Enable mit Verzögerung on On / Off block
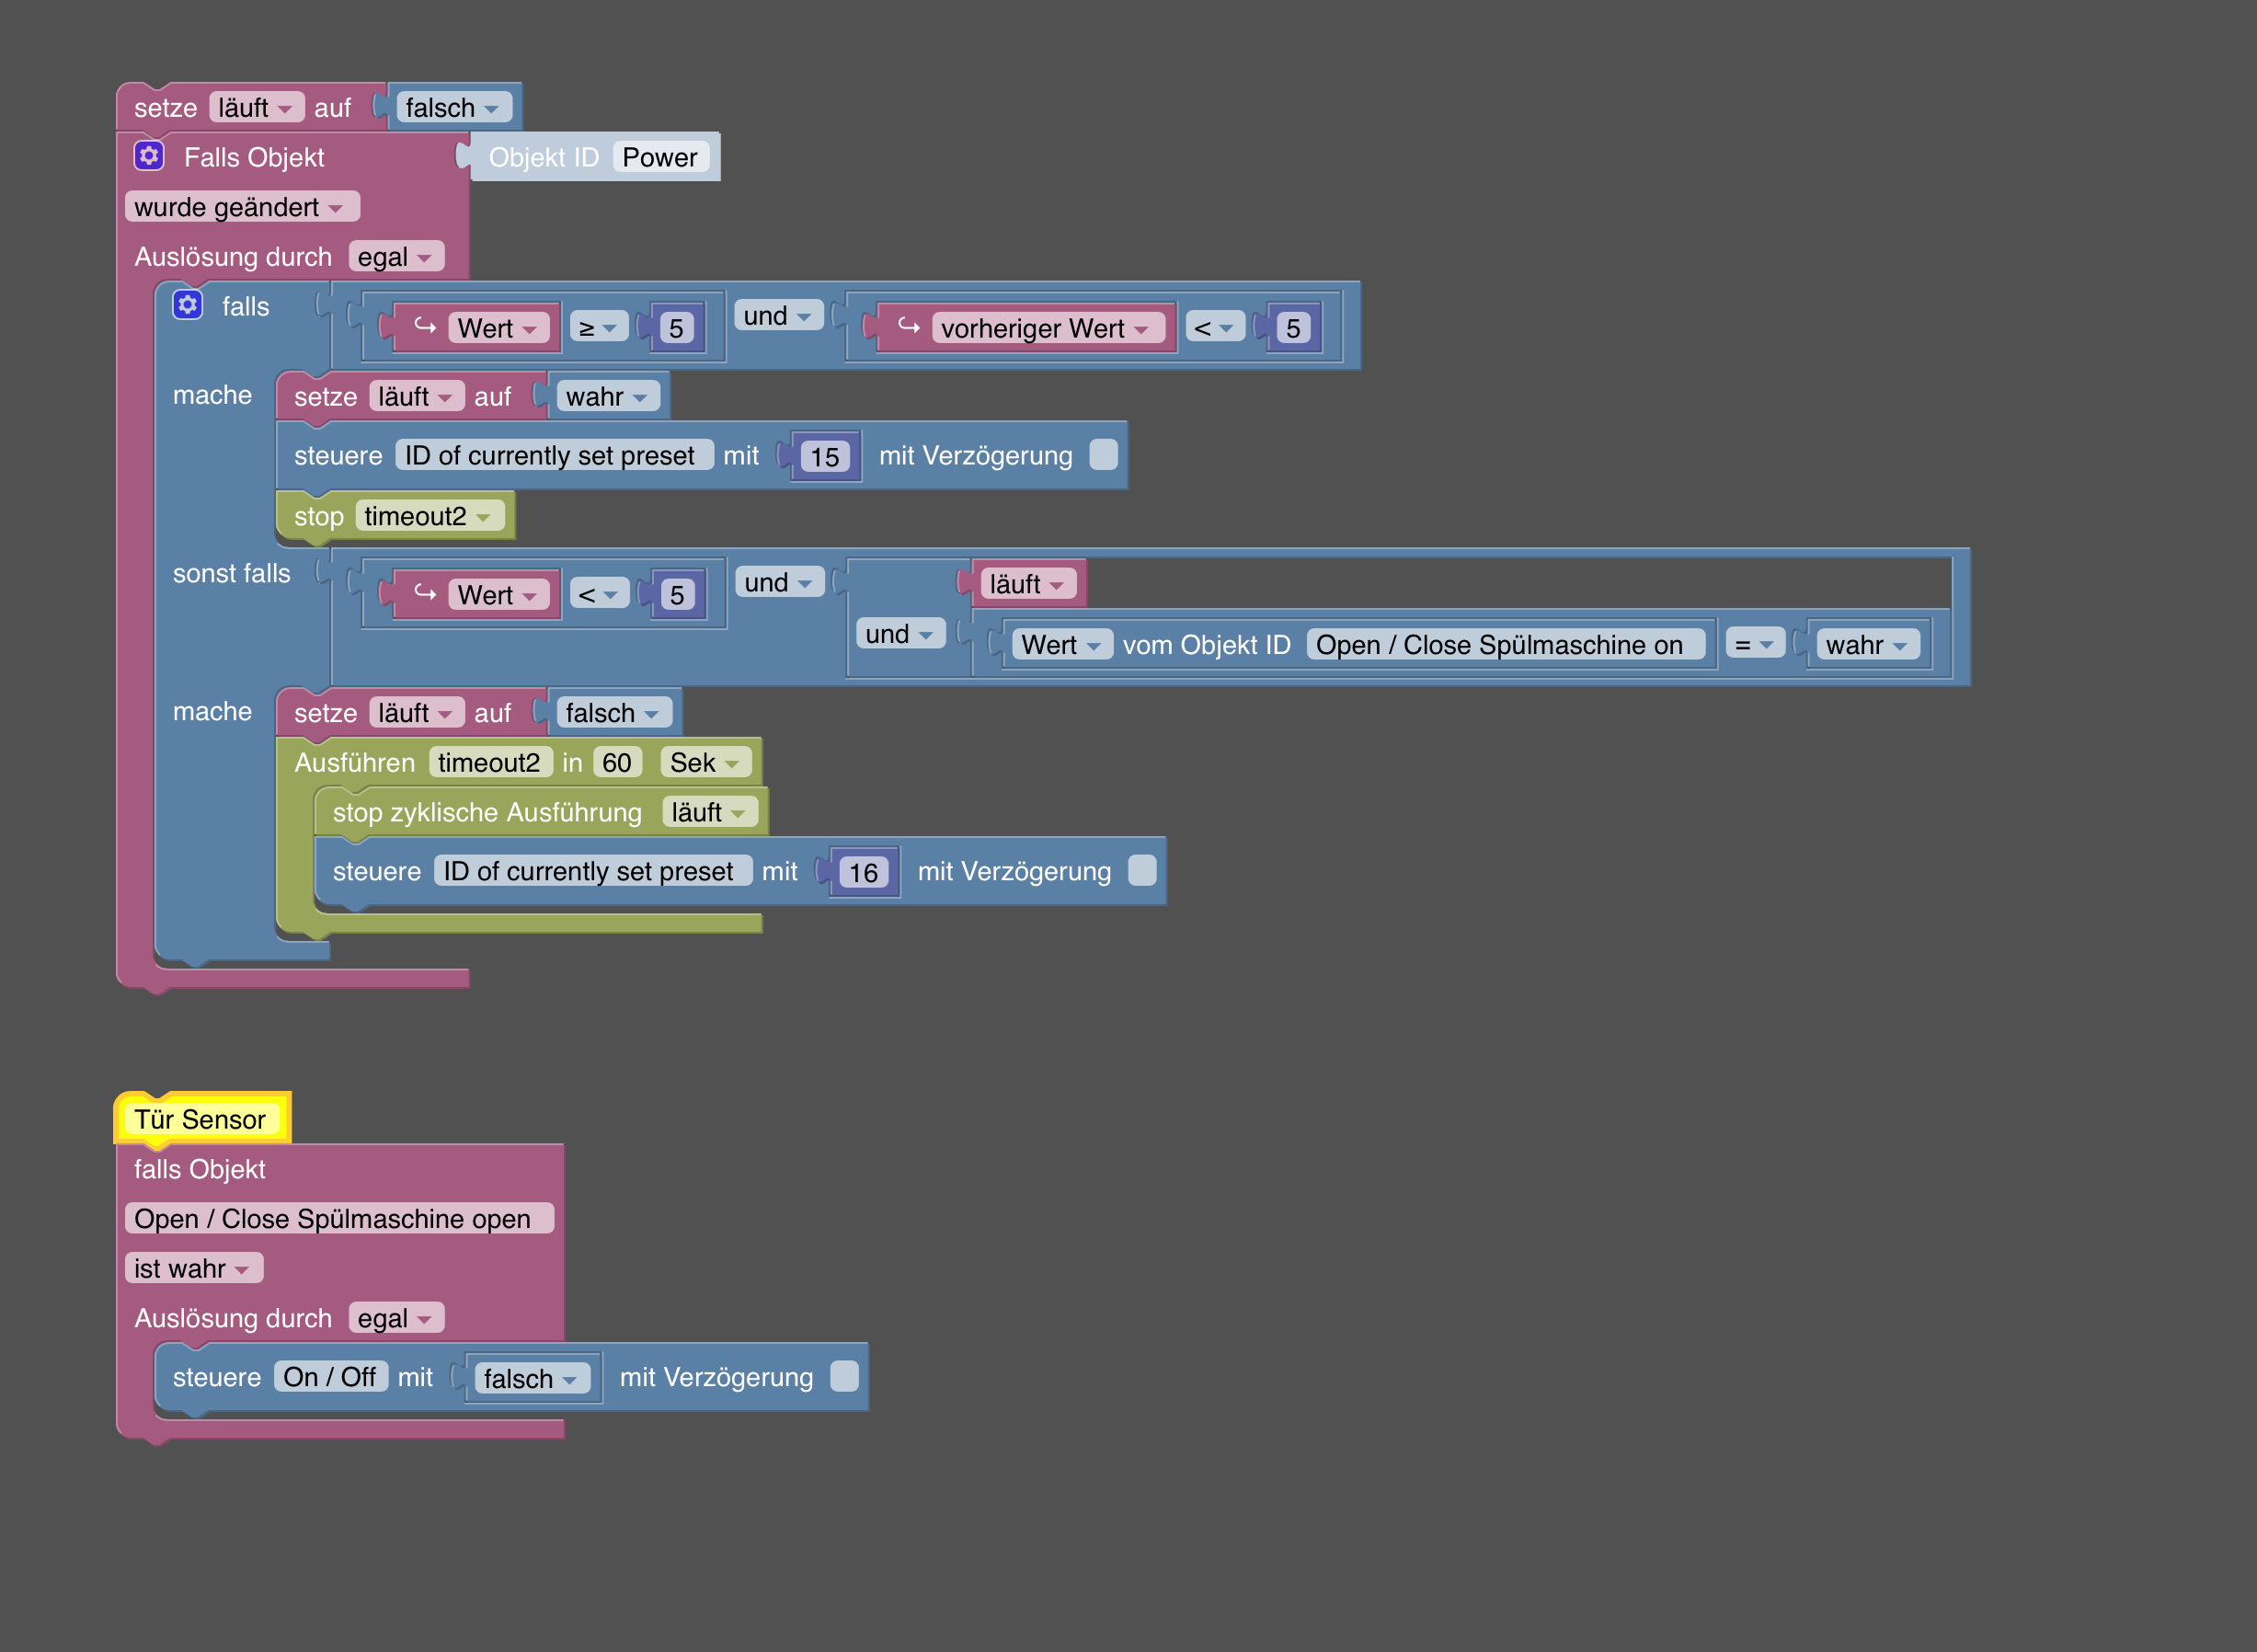2257x1652 pixels. coord(844,1377)
